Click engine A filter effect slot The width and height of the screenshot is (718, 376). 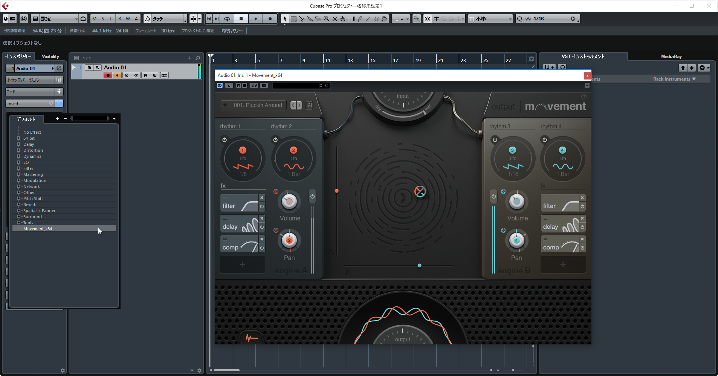pos(239,203)
